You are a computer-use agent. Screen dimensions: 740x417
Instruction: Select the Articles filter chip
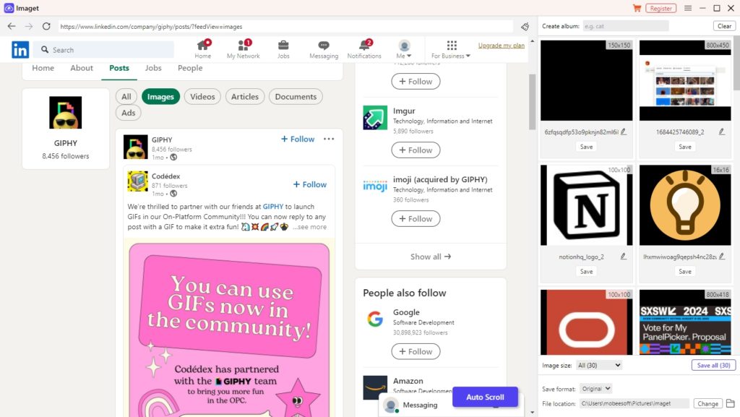(245, 97)
